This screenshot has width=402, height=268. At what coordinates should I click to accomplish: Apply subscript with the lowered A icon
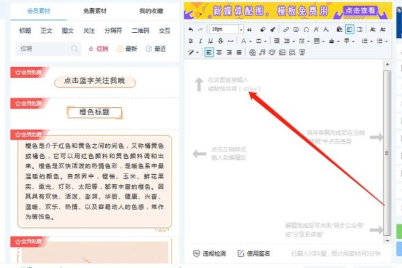coord(326,29)
